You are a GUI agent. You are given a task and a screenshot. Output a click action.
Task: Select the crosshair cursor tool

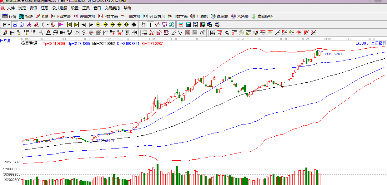150,25
